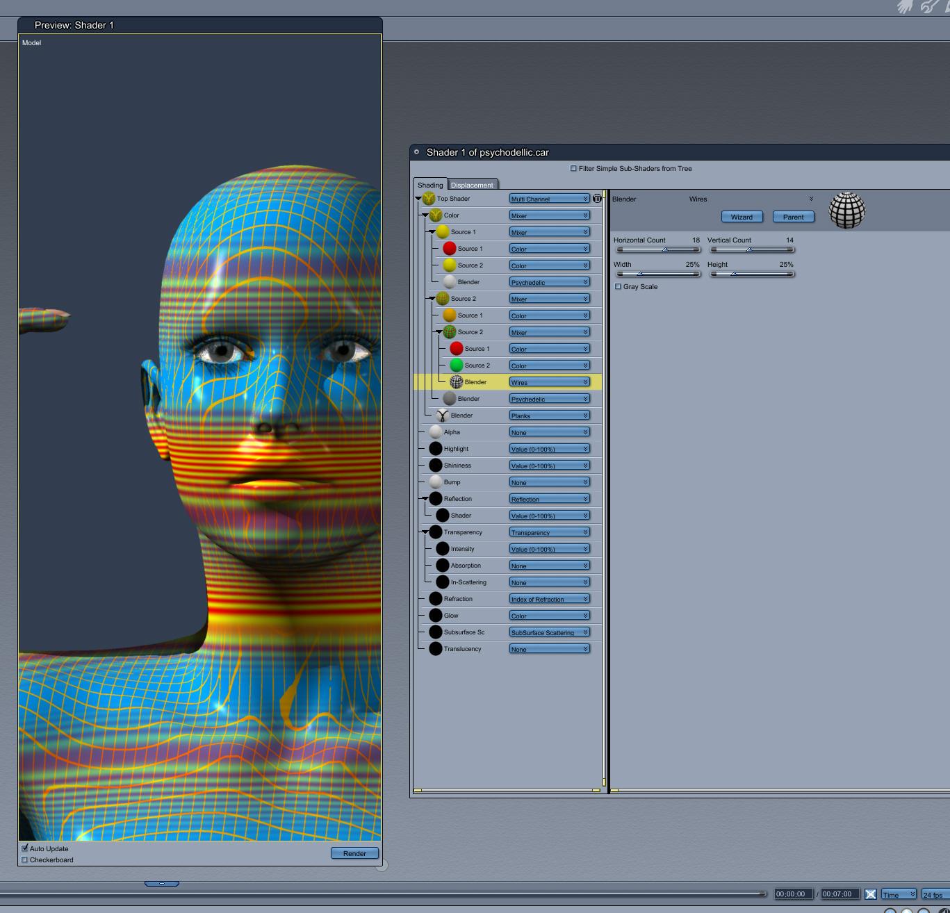This screenshot has width=950, height=913.
Task: Click the Model label in the Preview
Action: (x=32, y=43)
